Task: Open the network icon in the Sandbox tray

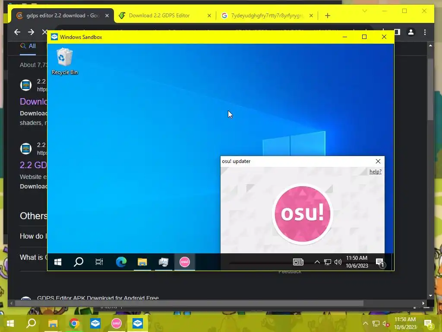Action: coord(328,262)
